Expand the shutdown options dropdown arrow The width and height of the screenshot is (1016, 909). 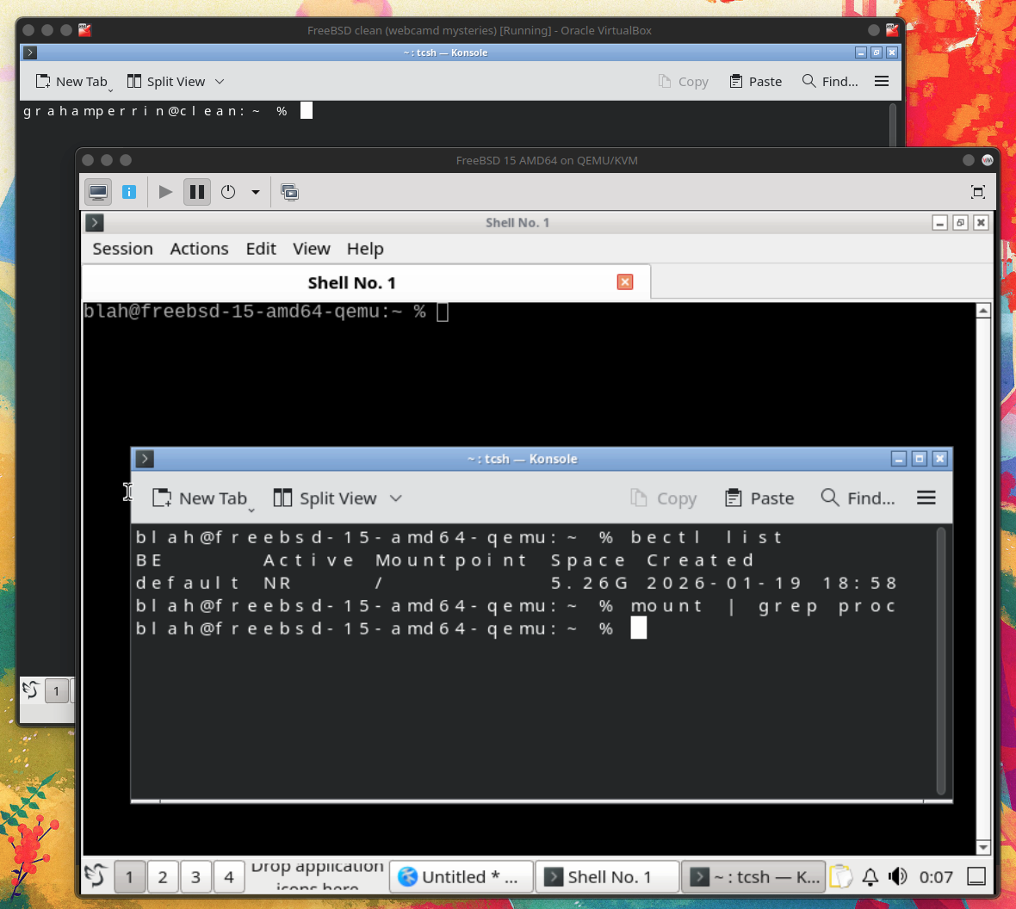(256, 192)
